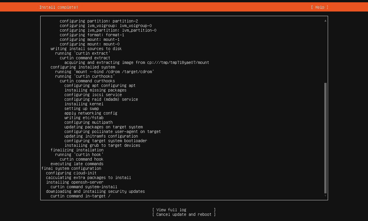Viewport: 368px width, 221px height.
Task: Click the 'configuring target system bootloader' entry
Action: click(x=106, y=141)
